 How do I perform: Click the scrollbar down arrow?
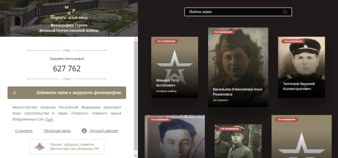tap(136, 156)
